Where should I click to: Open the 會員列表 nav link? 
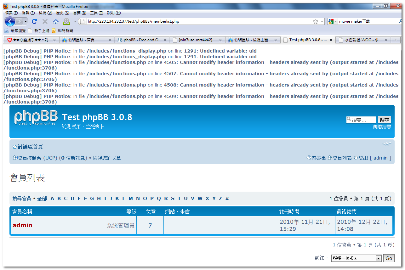(342, 158)
